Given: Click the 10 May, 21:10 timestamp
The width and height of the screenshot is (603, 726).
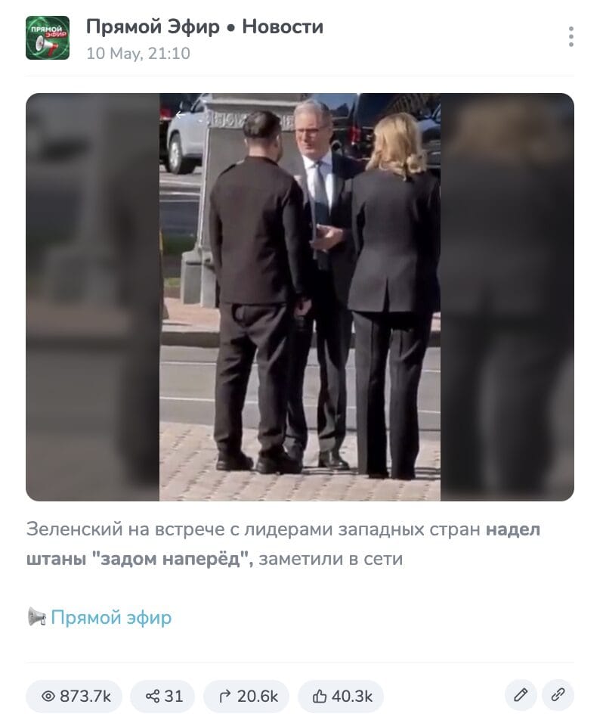Looking at the screenshot, I should [x=138, y=53].
